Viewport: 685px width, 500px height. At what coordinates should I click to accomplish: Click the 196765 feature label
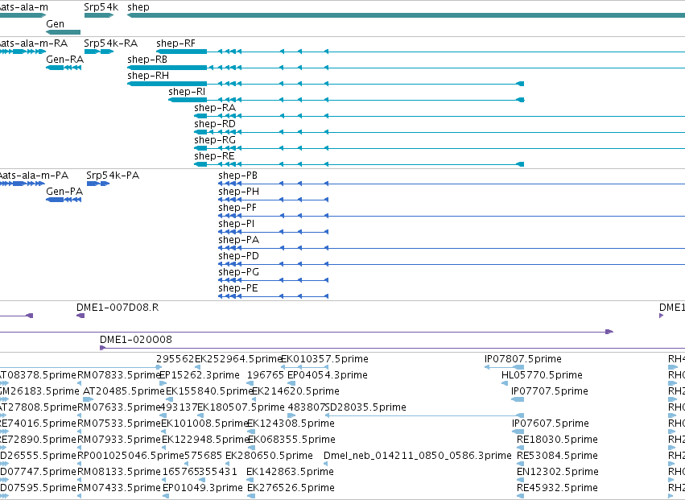pos(265,375)
